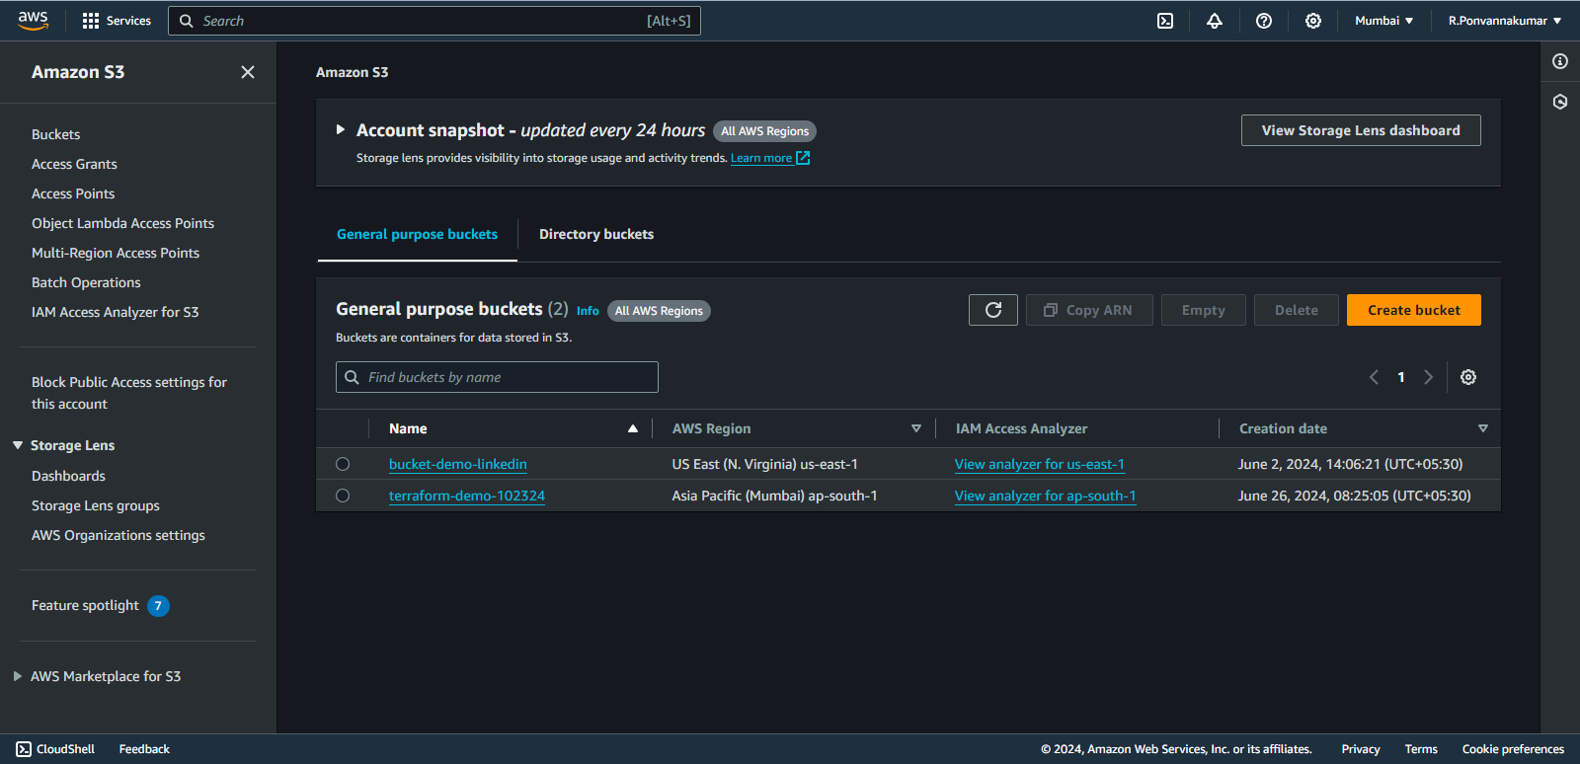Viewport: 1580px width, 764px height.
Task: Refresh the buckets list
Action: (x=993, y=310)
